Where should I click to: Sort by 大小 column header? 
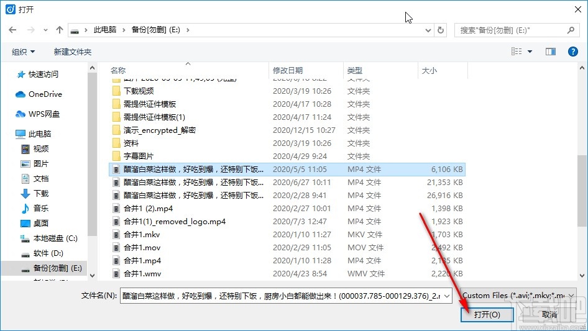coord(430,70)
